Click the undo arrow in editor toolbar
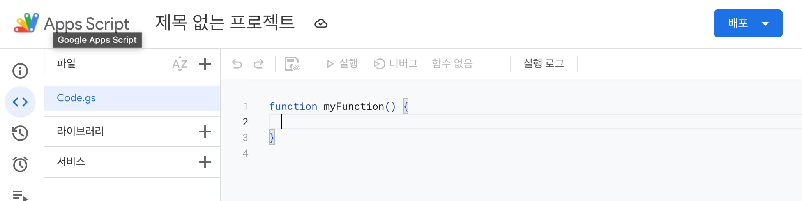The width and height of the screenshot is (802, 201). pyautogui.click(x=237, y=64)
